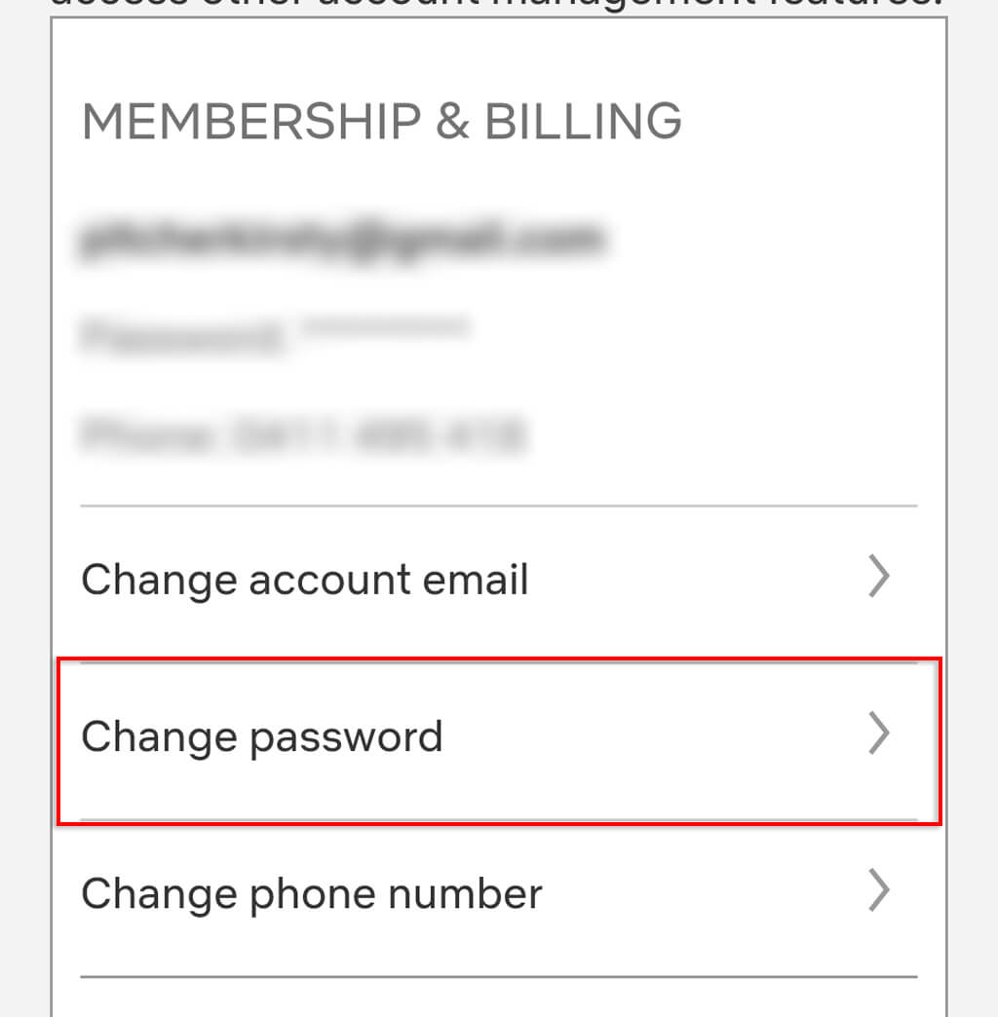The height and width of the screenshot is (1017, 998).
Task: Click the ampersand in the section heading
Action: pos(452,123)
